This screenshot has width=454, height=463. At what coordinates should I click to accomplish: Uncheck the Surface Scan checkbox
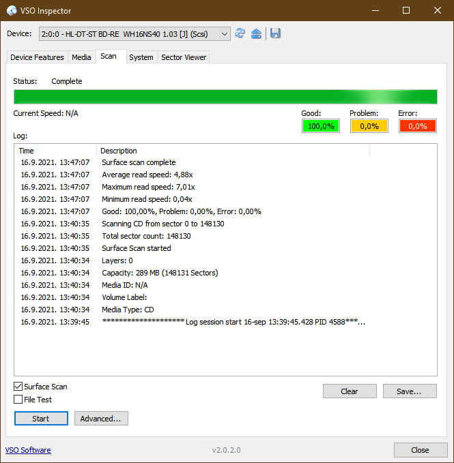coord(18,387)
